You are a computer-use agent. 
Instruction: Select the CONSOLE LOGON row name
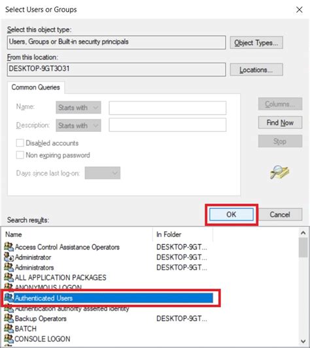pos(43,339)
